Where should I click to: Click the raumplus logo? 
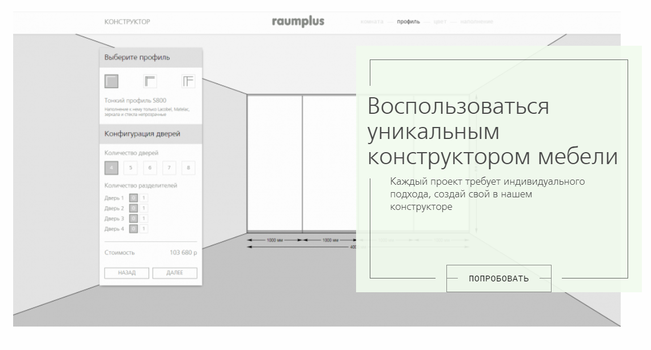pos(298,22)
